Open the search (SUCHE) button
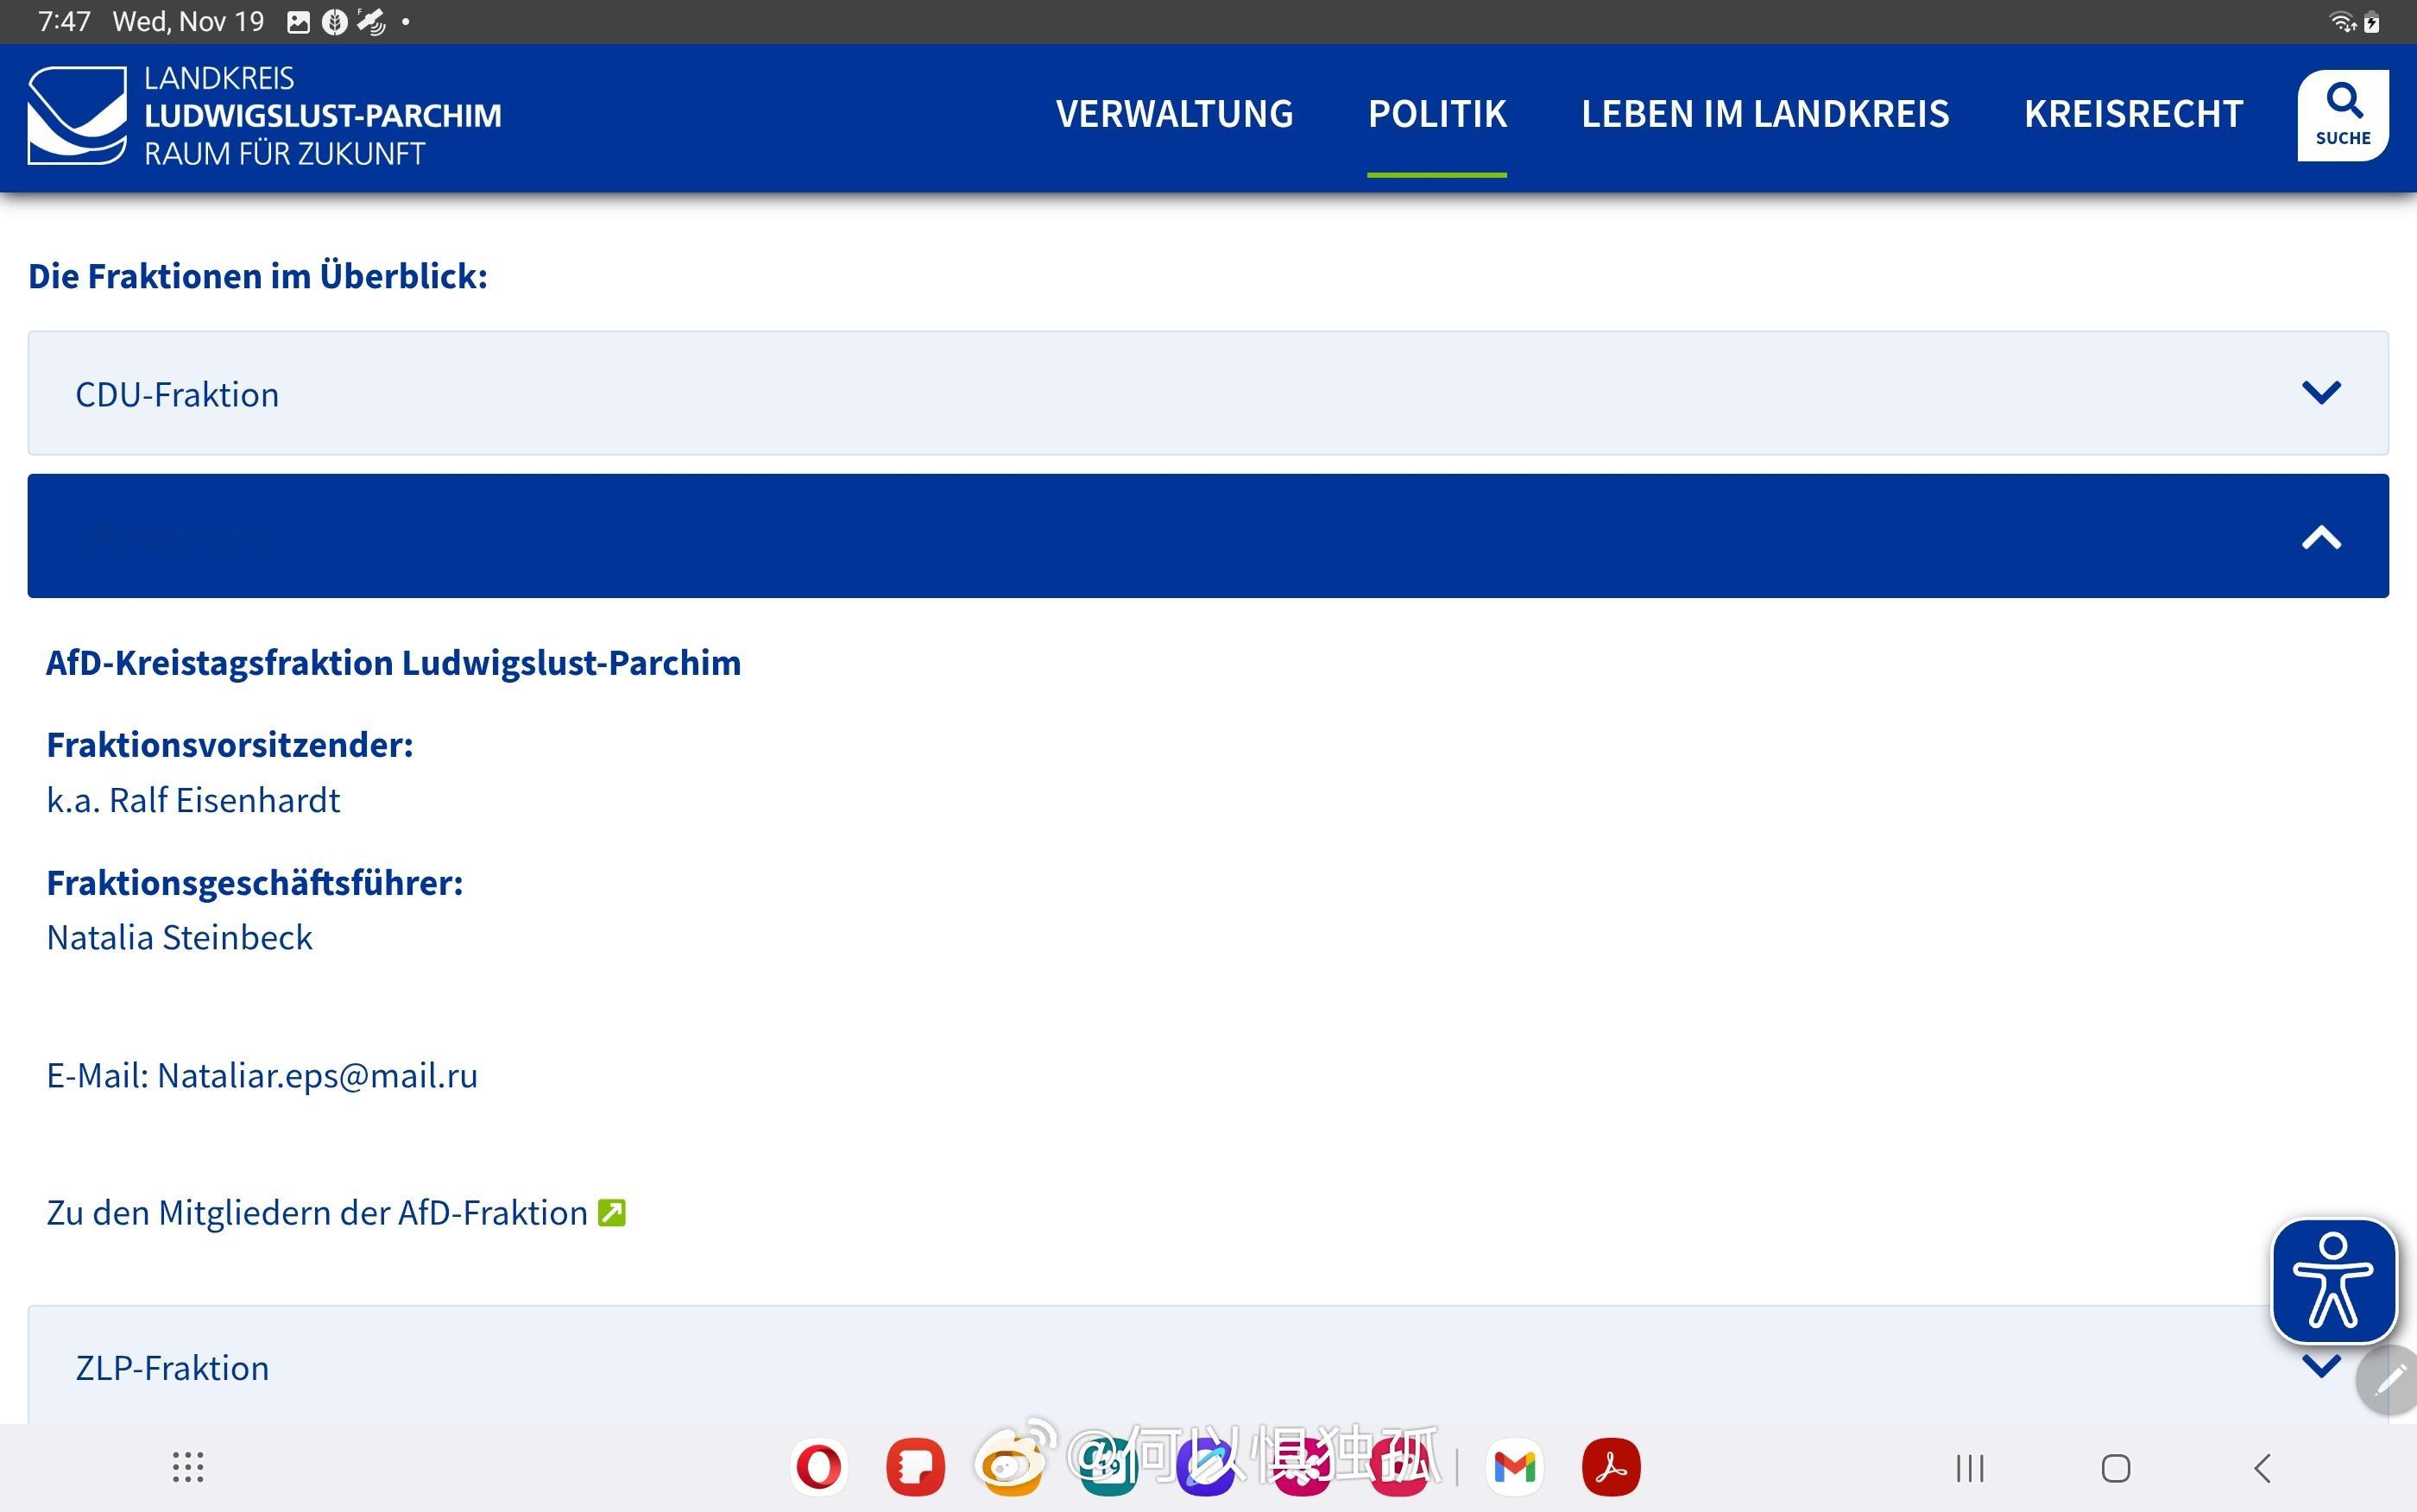This screenshot has height=1512, width=2417. (2342, 115)
